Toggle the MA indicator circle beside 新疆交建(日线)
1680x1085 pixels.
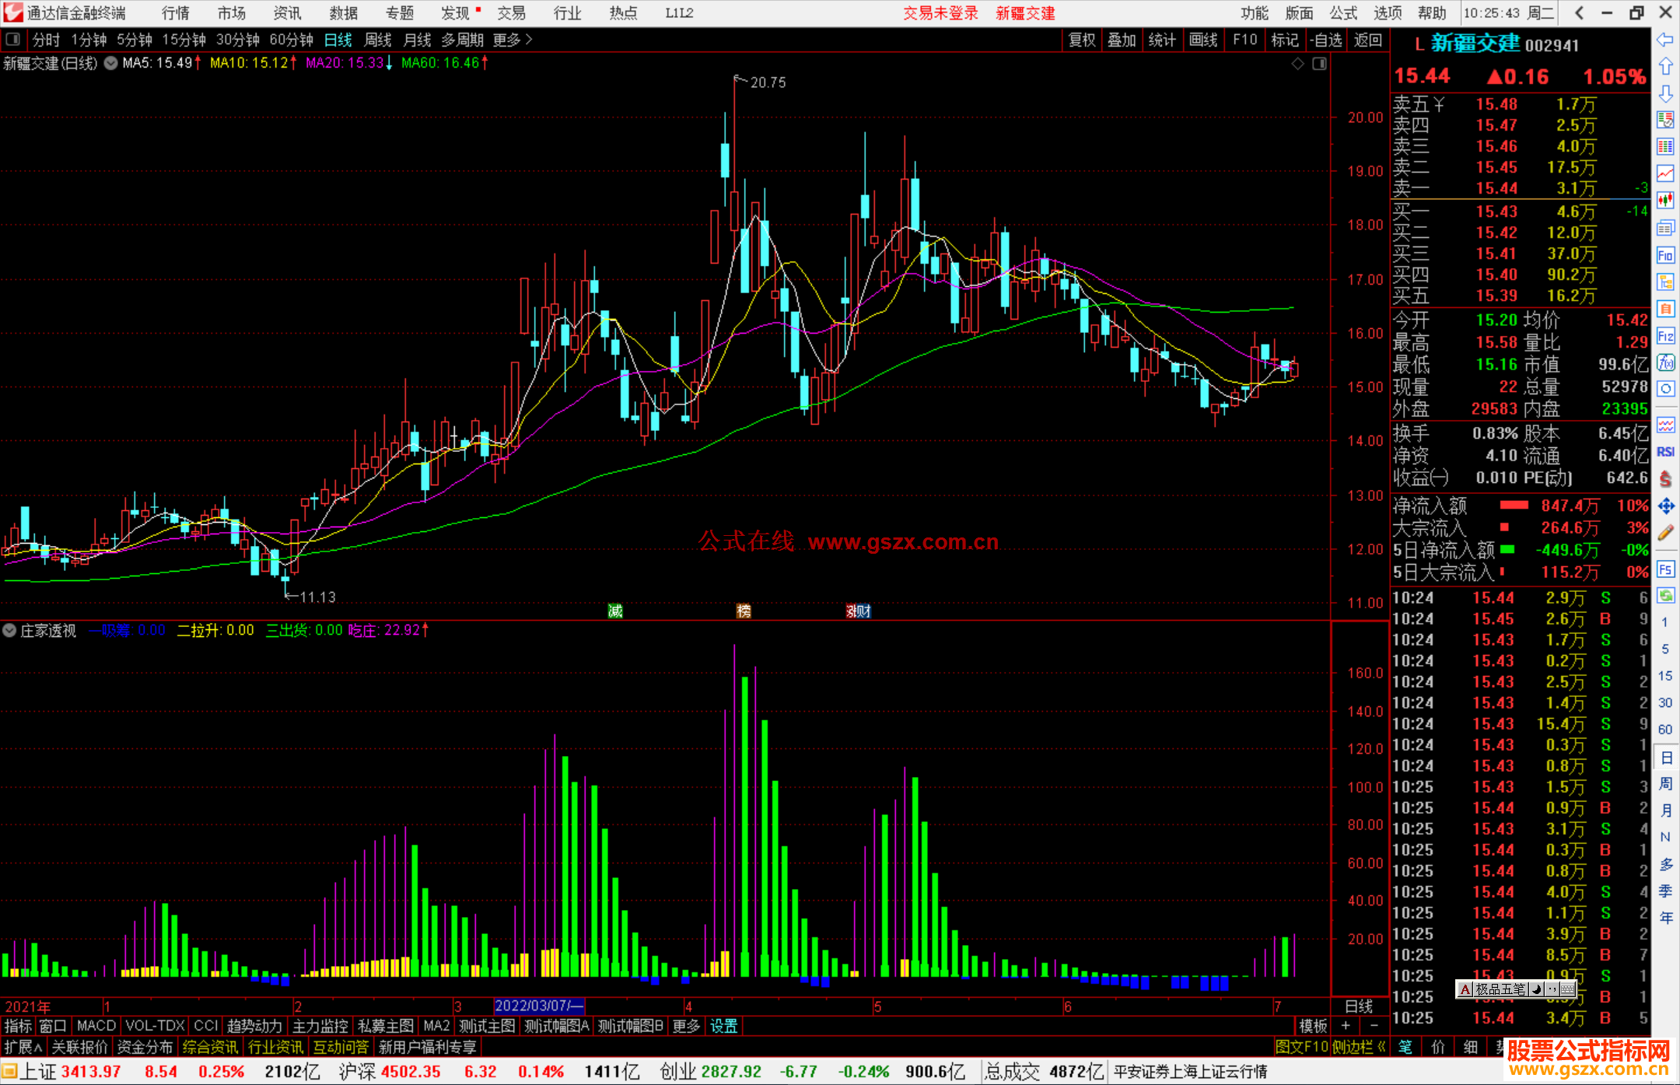click(x=110, y=63)
